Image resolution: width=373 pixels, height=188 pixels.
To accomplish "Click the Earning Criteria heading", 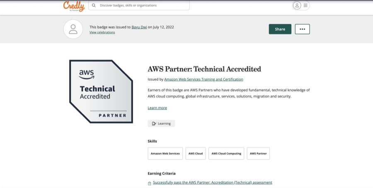I will [162, 174].
